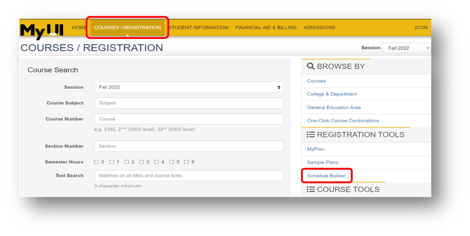Tick the 6 semester hours checkbox
This screenshot has width=470, height=236.
click(x=186, y=162)
